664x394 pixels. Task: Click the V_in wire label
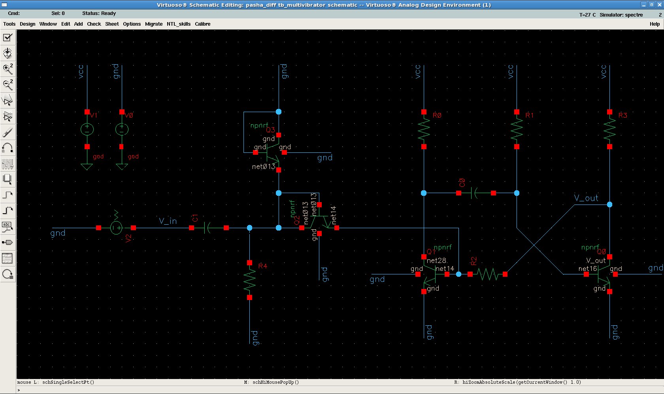click(x=168, y=221)
